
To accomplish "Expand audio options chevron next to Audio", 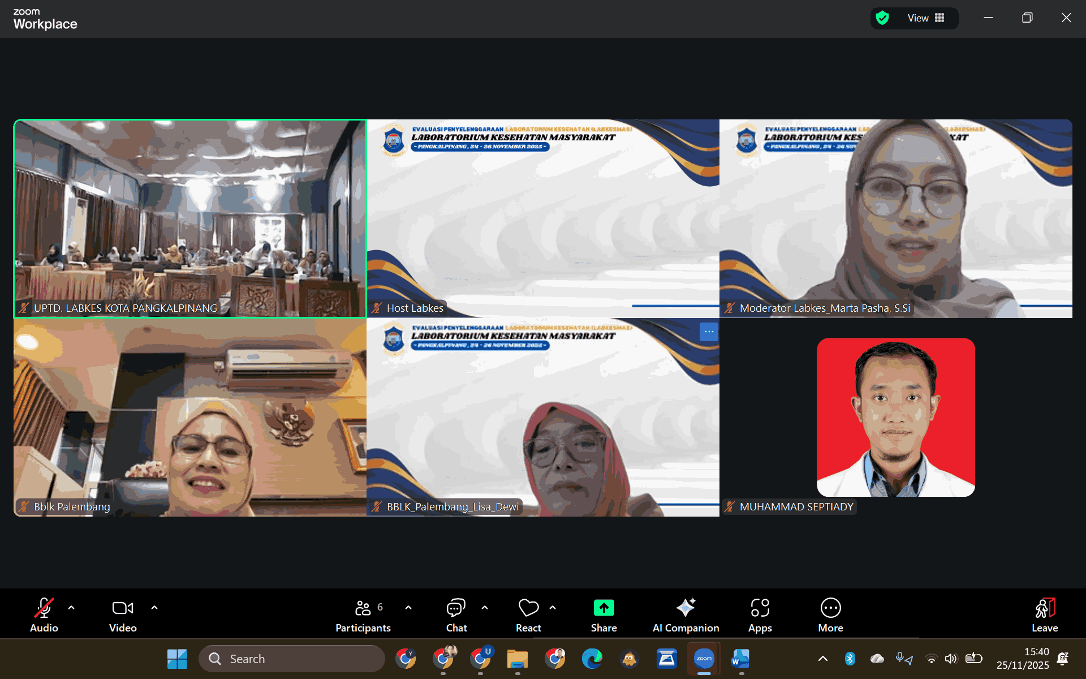I will [x=71, y=608].
